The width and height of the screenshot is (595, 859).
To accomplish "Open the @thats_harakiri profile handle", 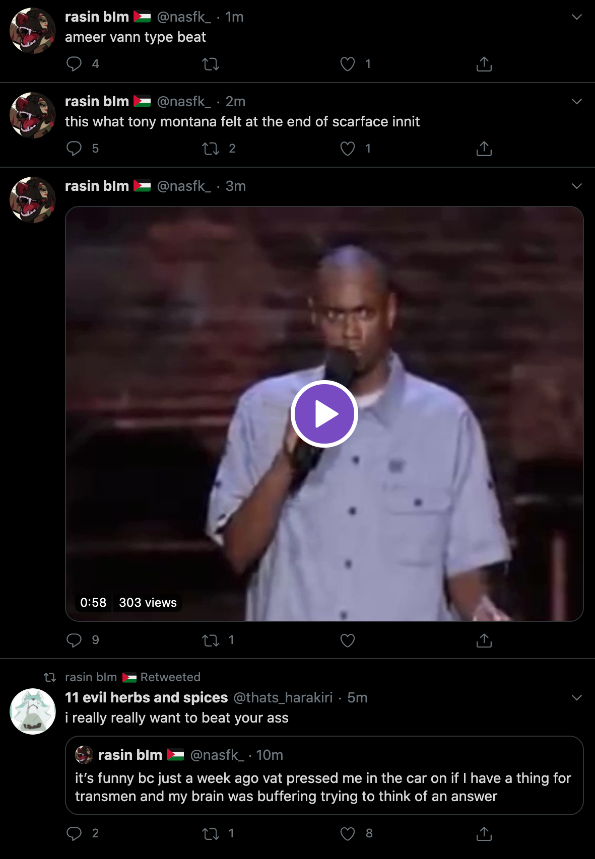I will 283,697.
